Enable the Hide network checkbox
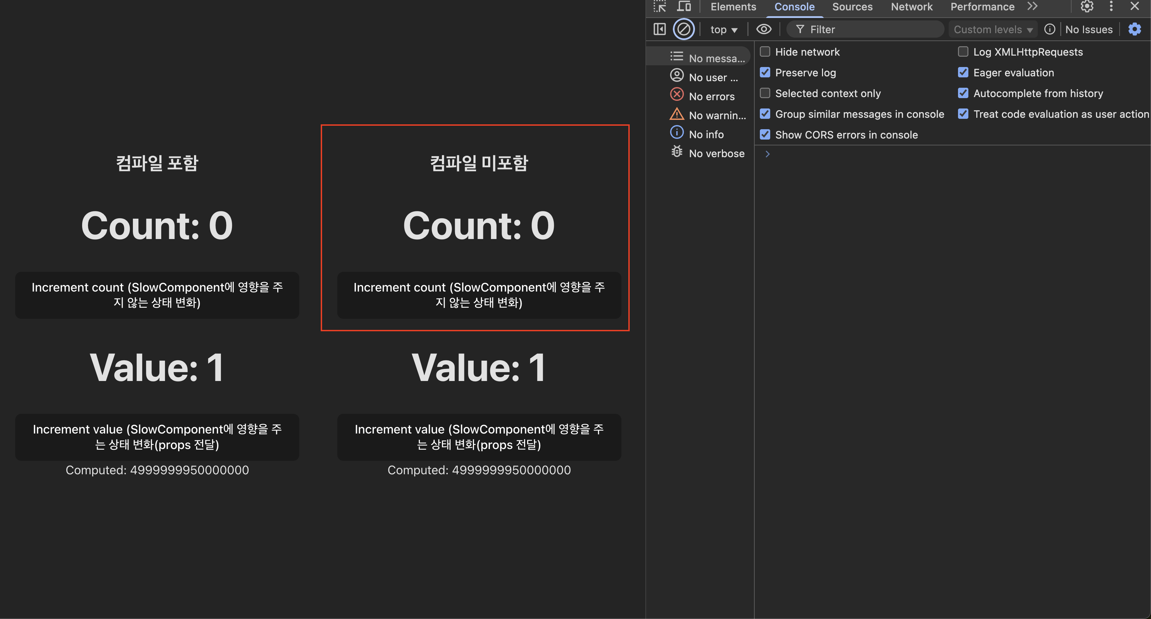The width and height of the screenshot is (1151, 619). coord(765,52)
